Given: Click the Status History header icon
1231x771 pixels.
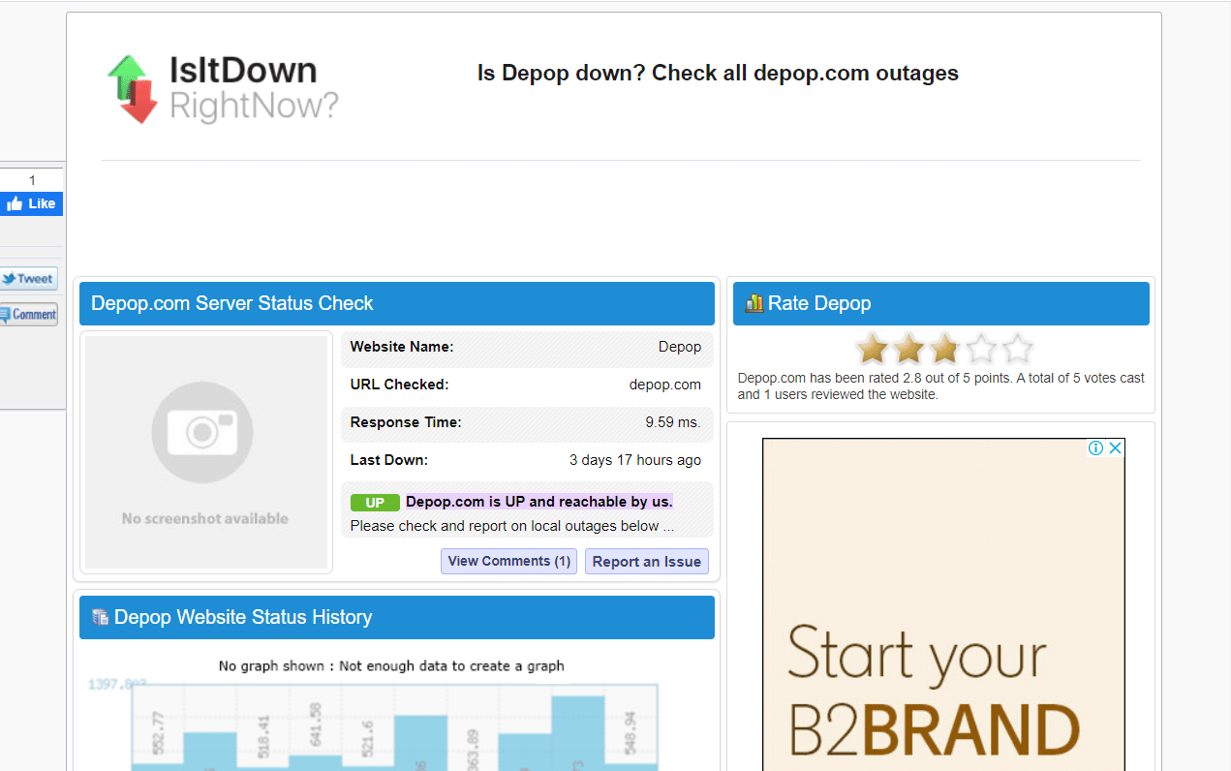Looking at the screenshot, I should click(100, 617).
